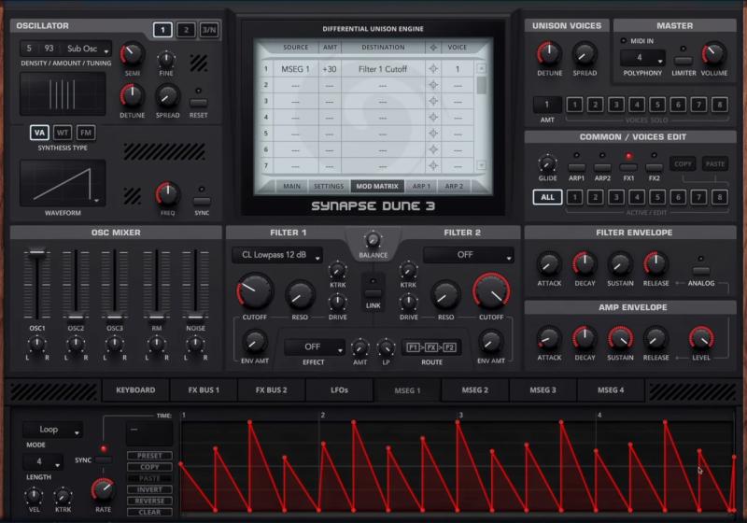The image size is (747, 523).
Task: Click the OSC1 mixer level fader
Action: (37, 284)
